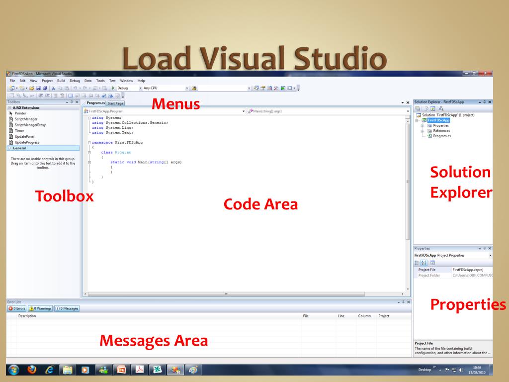Open the File menu

[12, 81]
